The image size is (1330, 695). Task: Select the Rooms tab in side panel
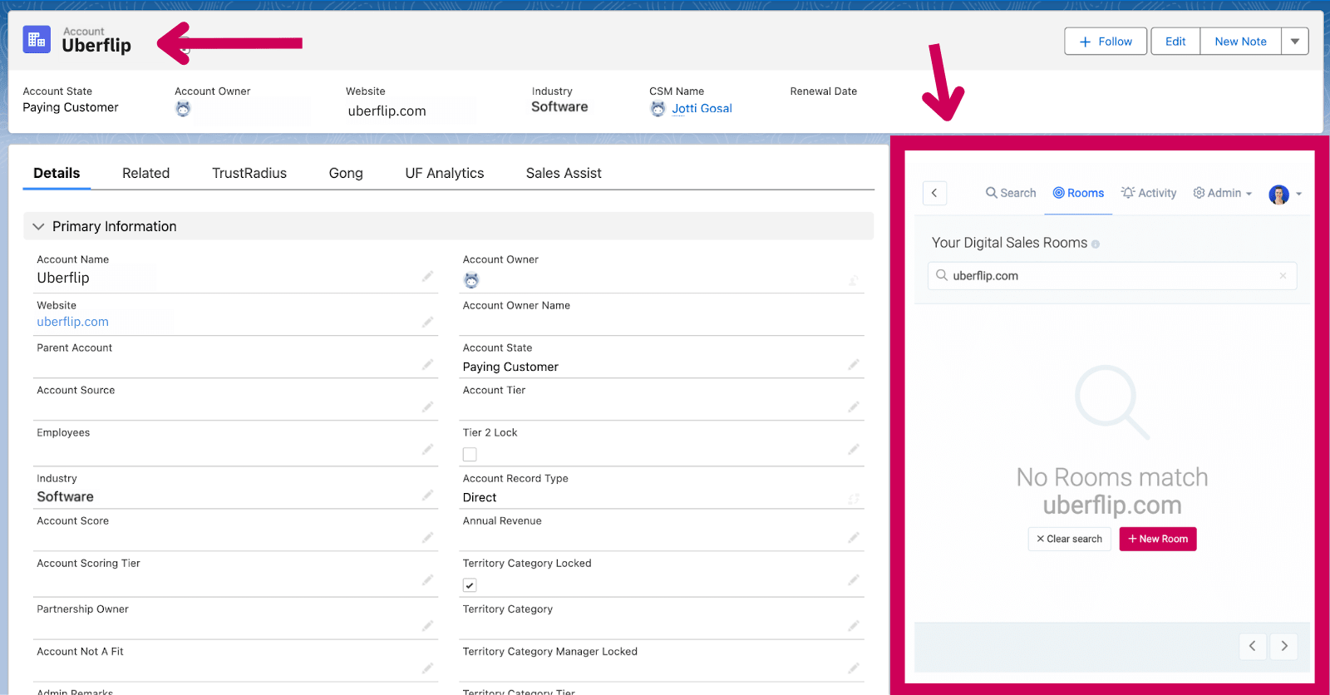[1078, 193]
